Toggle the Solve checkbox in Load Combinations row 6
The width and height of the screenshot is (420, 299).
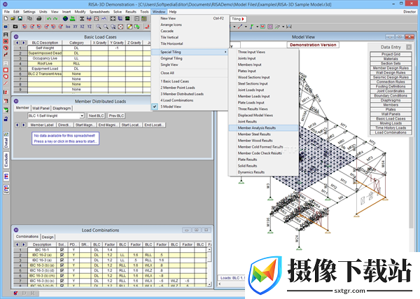pyautogui.click(x=62, y=276)
